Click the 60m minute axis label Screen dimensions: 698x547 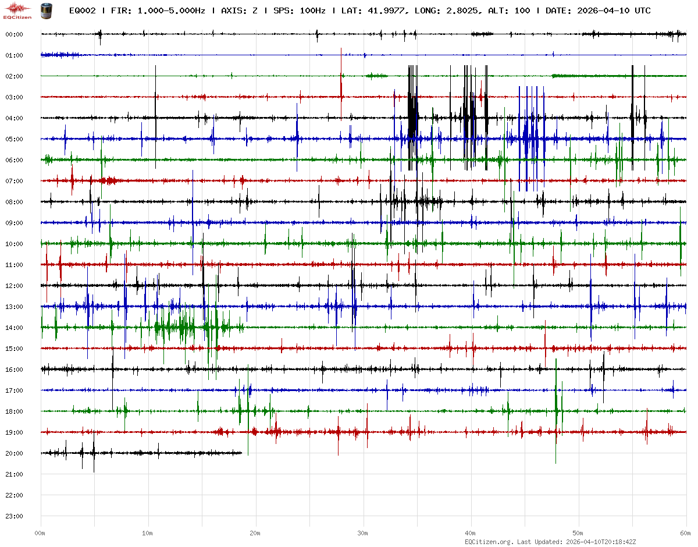click(x=686, y=533)
